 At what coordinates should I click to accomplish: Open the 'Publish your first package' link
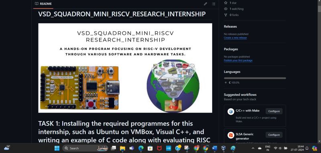(238, 60)
